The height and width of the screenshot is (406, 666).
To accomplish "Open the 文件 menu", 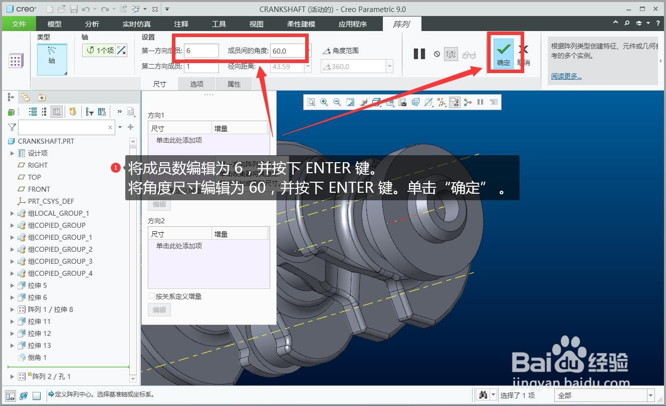I will [19, 24].
